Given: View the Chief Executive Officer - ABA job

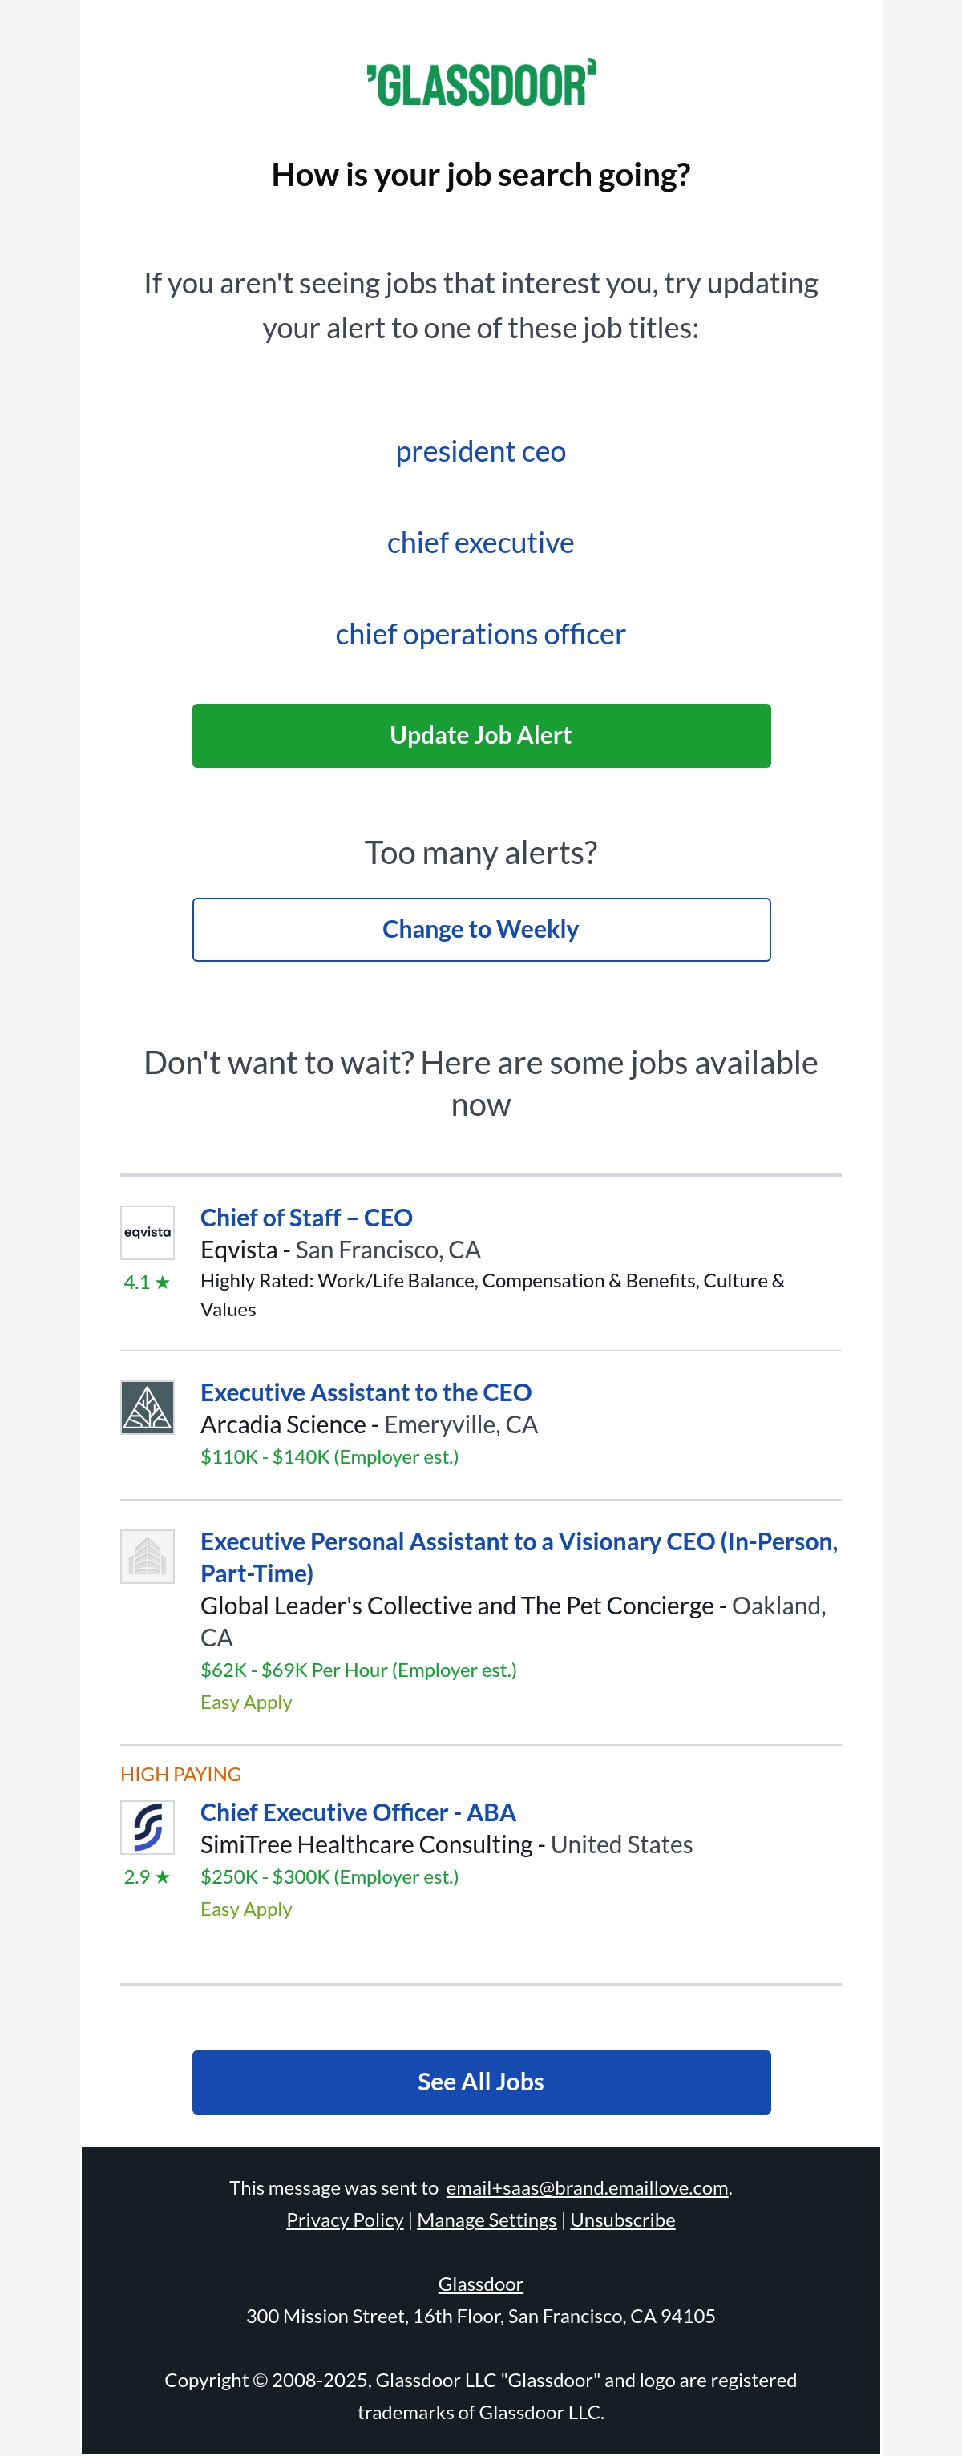Looking at the screenshot, I should [x=358, y=1812].
